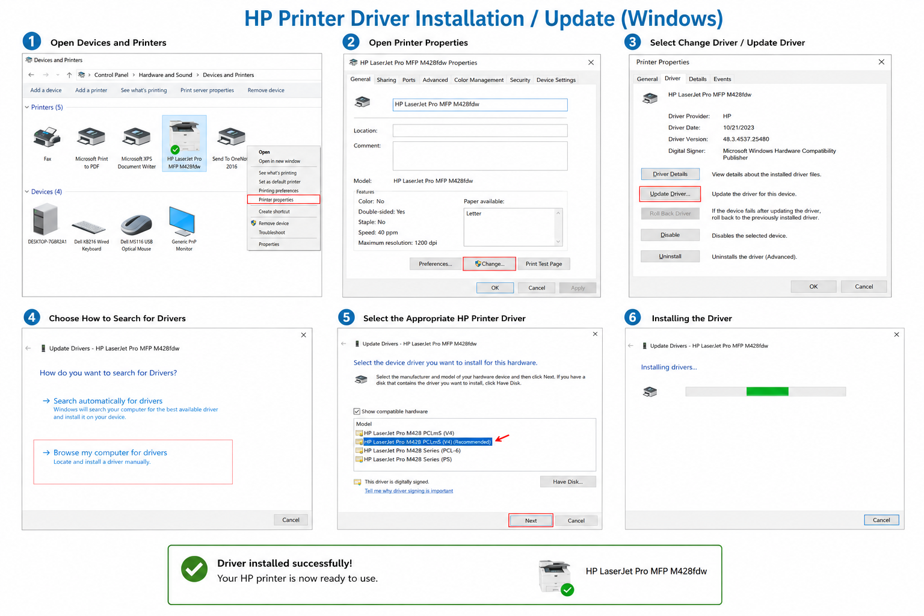Viewport: 924px width, 616px height.
Task: Click Update Driver... button
Action: click(x=670, y=194)
